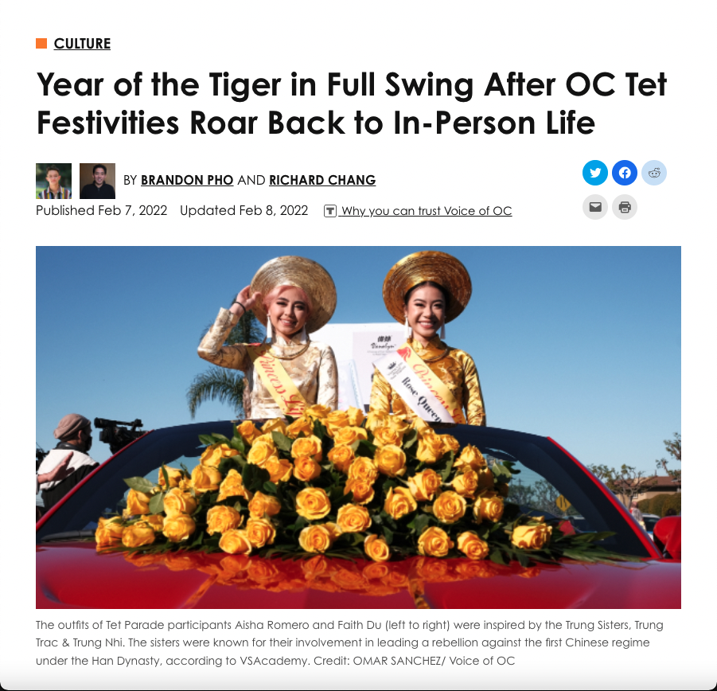
Task: View Richard Chang's author page
Action: tap(322, 180)
